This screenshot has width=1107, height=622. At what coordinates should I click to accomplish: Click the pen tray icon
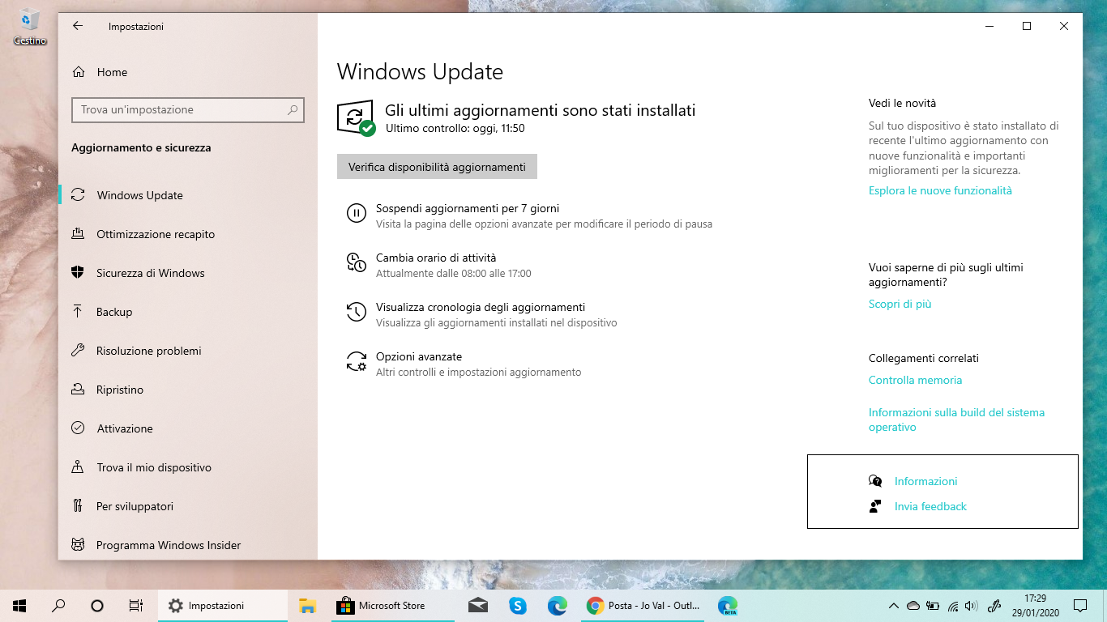pos(993,605)
